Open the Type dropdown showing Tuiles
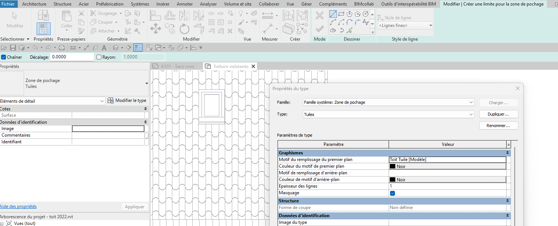 [x=471, y=114]
